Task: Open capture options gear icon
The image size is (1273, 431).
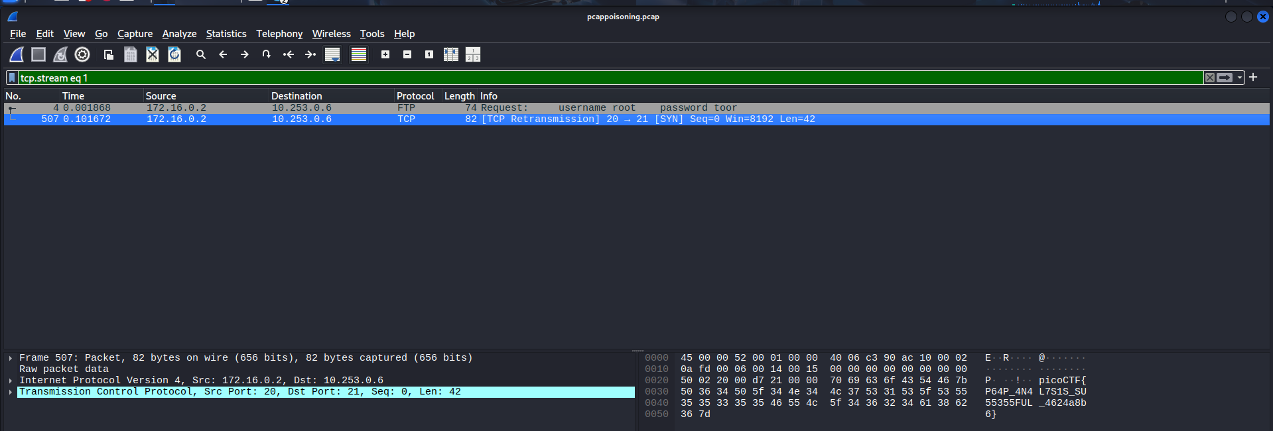Action: click(x=82, y=55)
